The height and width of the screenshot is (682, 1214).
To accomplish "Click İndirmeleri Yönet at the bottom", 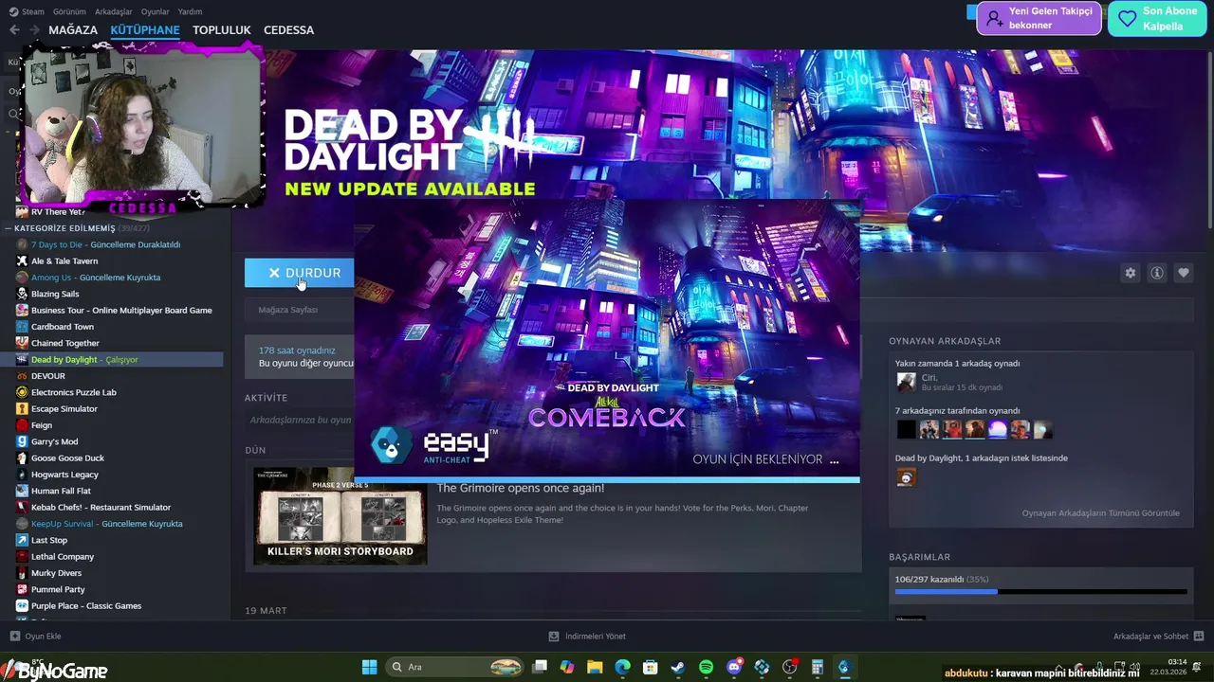I will point(596,637).
